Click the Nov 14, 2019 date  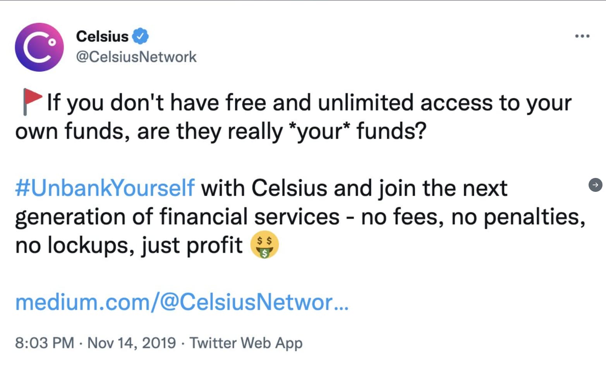tap(132, 343)
